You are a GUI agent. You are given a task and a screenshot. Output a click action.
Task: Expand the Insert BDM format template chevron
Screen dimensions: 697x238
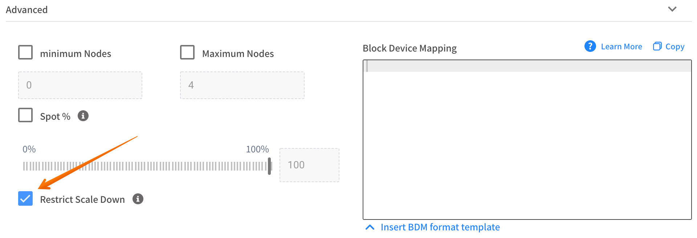pos(370,227)
